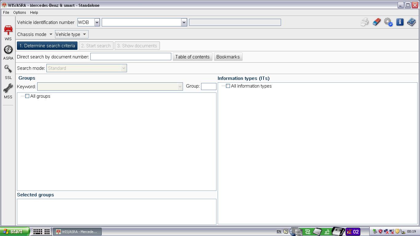Click the Group number input field
Screen dimensions: 420x236
tap(209, 86)
